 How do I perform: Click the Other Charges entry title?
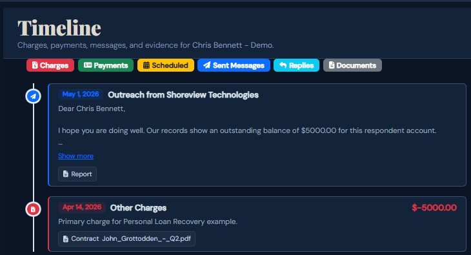pos(138,208)
